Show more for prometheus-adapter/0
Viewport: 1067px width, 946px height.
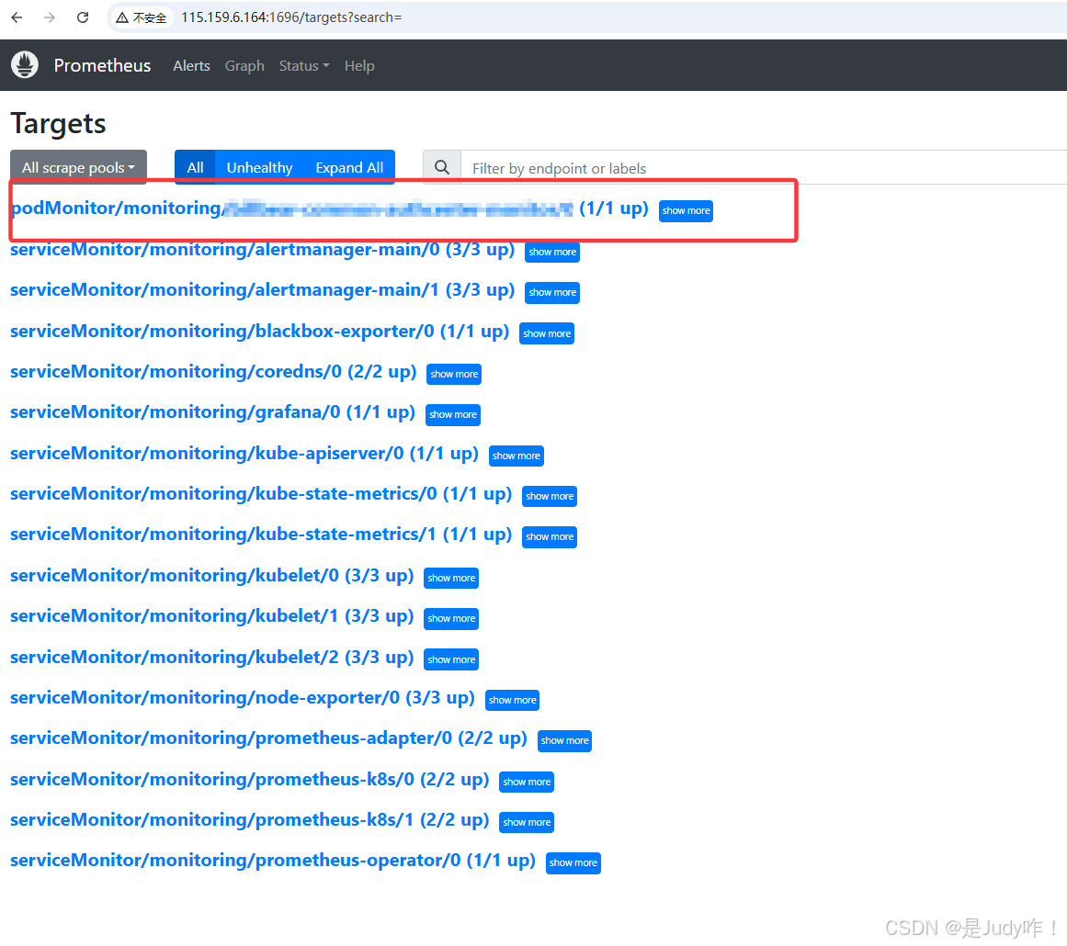[565, 740]
